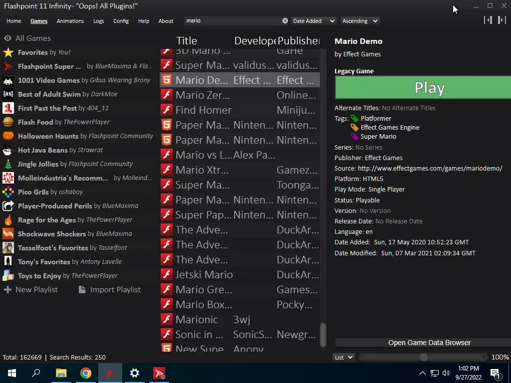This screenshot has height=383, width=511.
Task: Click the green Platformer tag icon
Action: [x=355, y=119]
